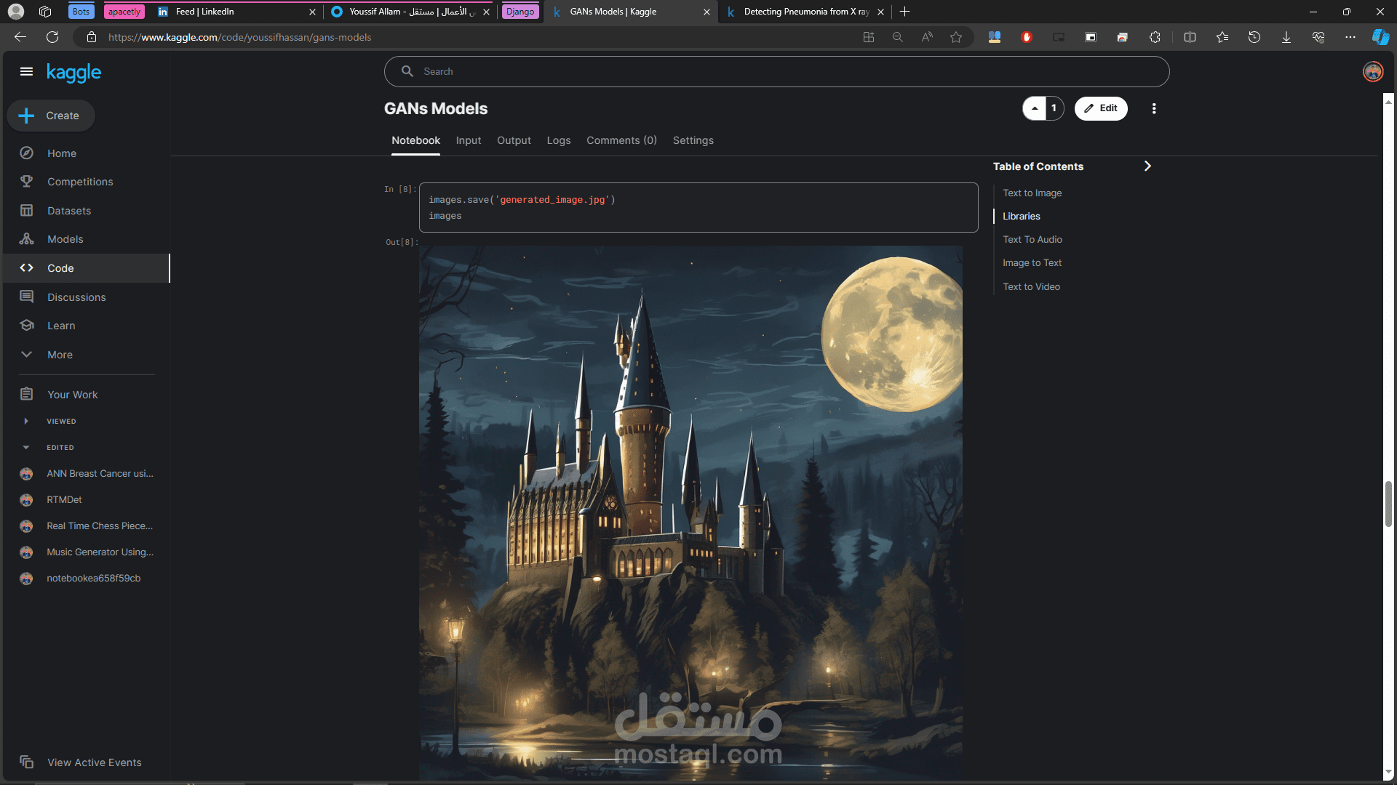Open the notebook three-dot options menu
1397x785 pixels.
coord(1154,108)
